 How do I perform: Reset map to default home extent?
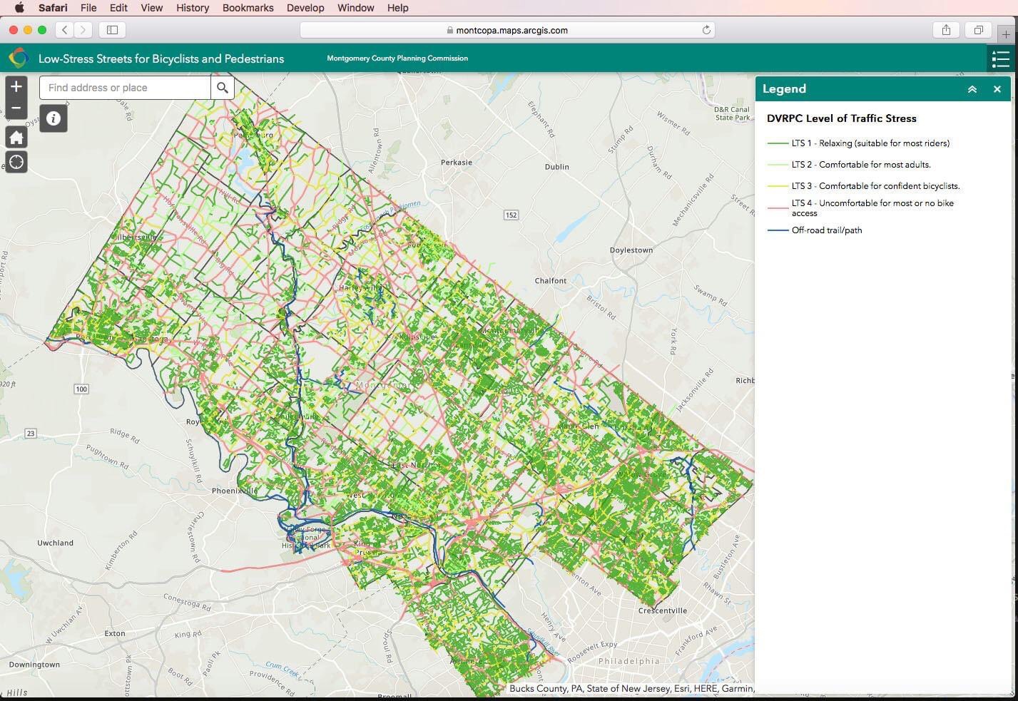coord(16,138)
